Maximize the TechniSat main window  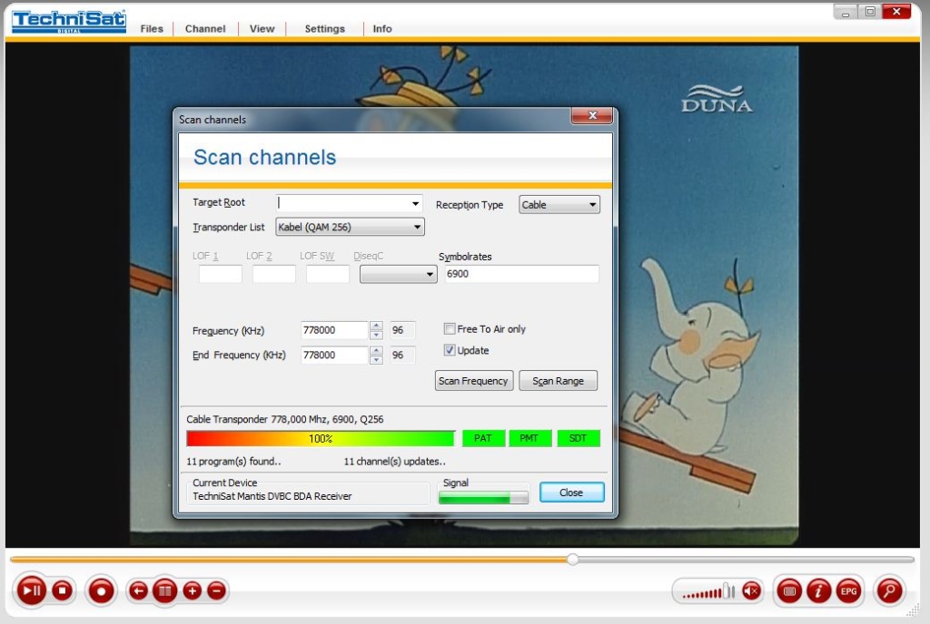[869, 12]
